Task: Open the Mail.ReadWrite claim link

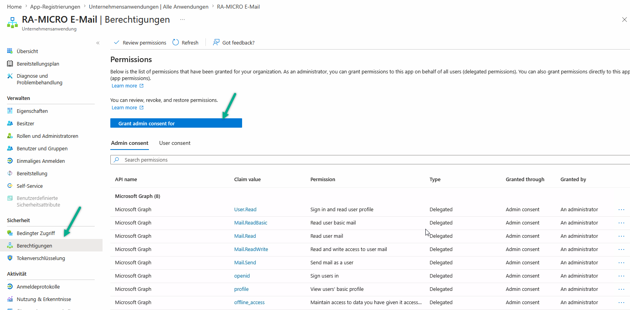Action: (x=251, y=249)
